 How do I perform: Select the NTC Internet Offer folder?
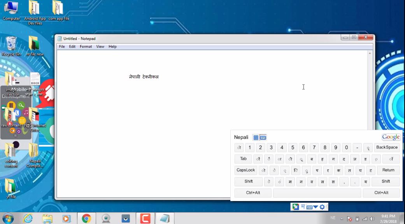point(35,119)
